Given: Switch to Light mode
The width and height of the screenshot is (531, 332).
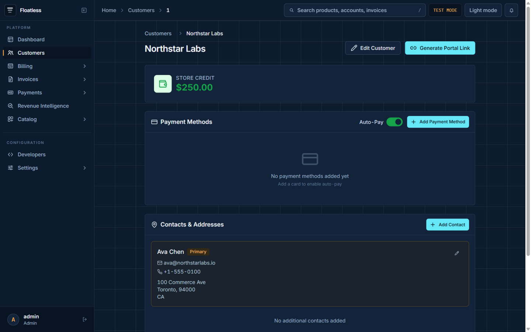Looking at the screenshot, I should coord(483,10).
